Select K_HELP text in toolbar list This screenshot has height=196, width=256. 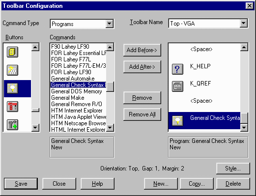pos(200,66)
